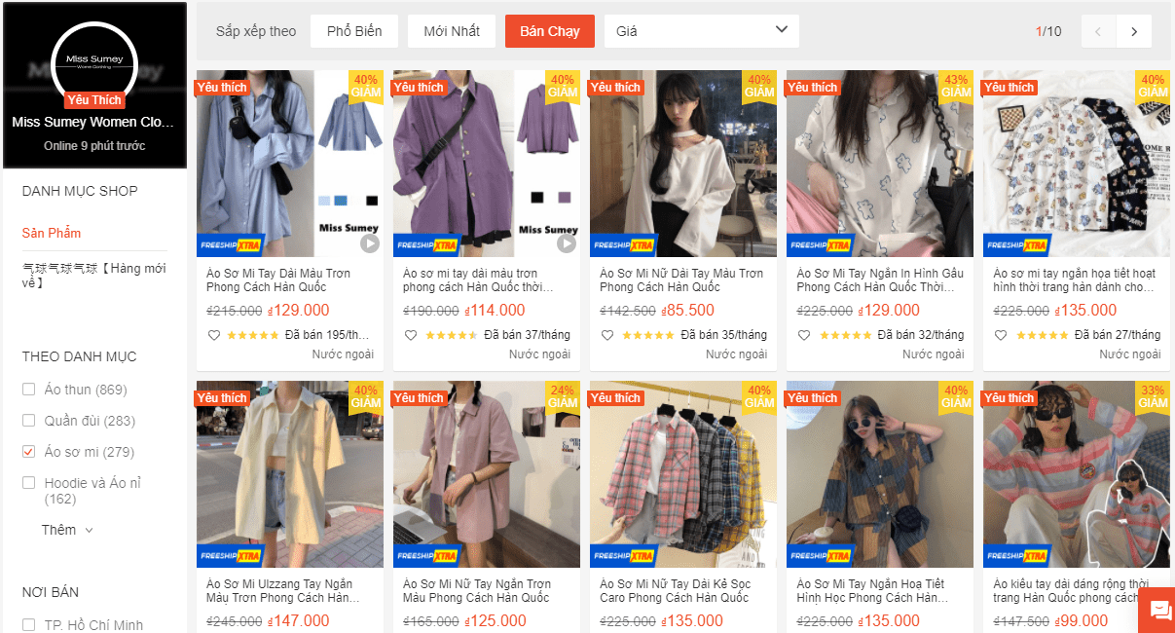Open white long sleeve shirt thumbnail

[x=683, y=164]
